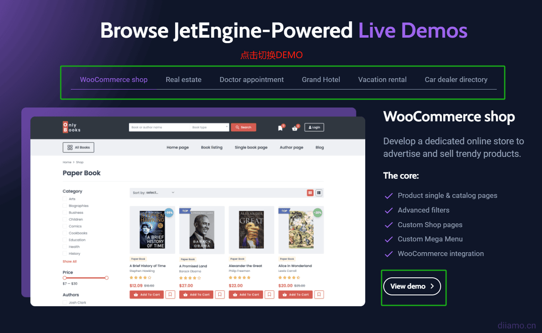The height and width of the screenshot is (333, 542).
Task: Expand the Sort by select dropdown
Action: (x=153, y=193)
